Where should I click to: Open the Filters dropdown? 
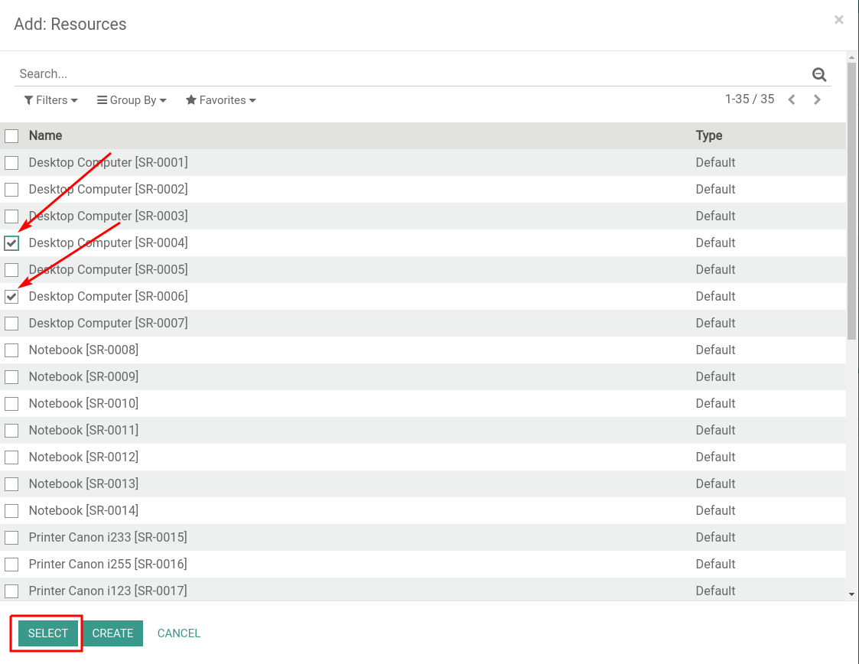[x=51, y=100]
